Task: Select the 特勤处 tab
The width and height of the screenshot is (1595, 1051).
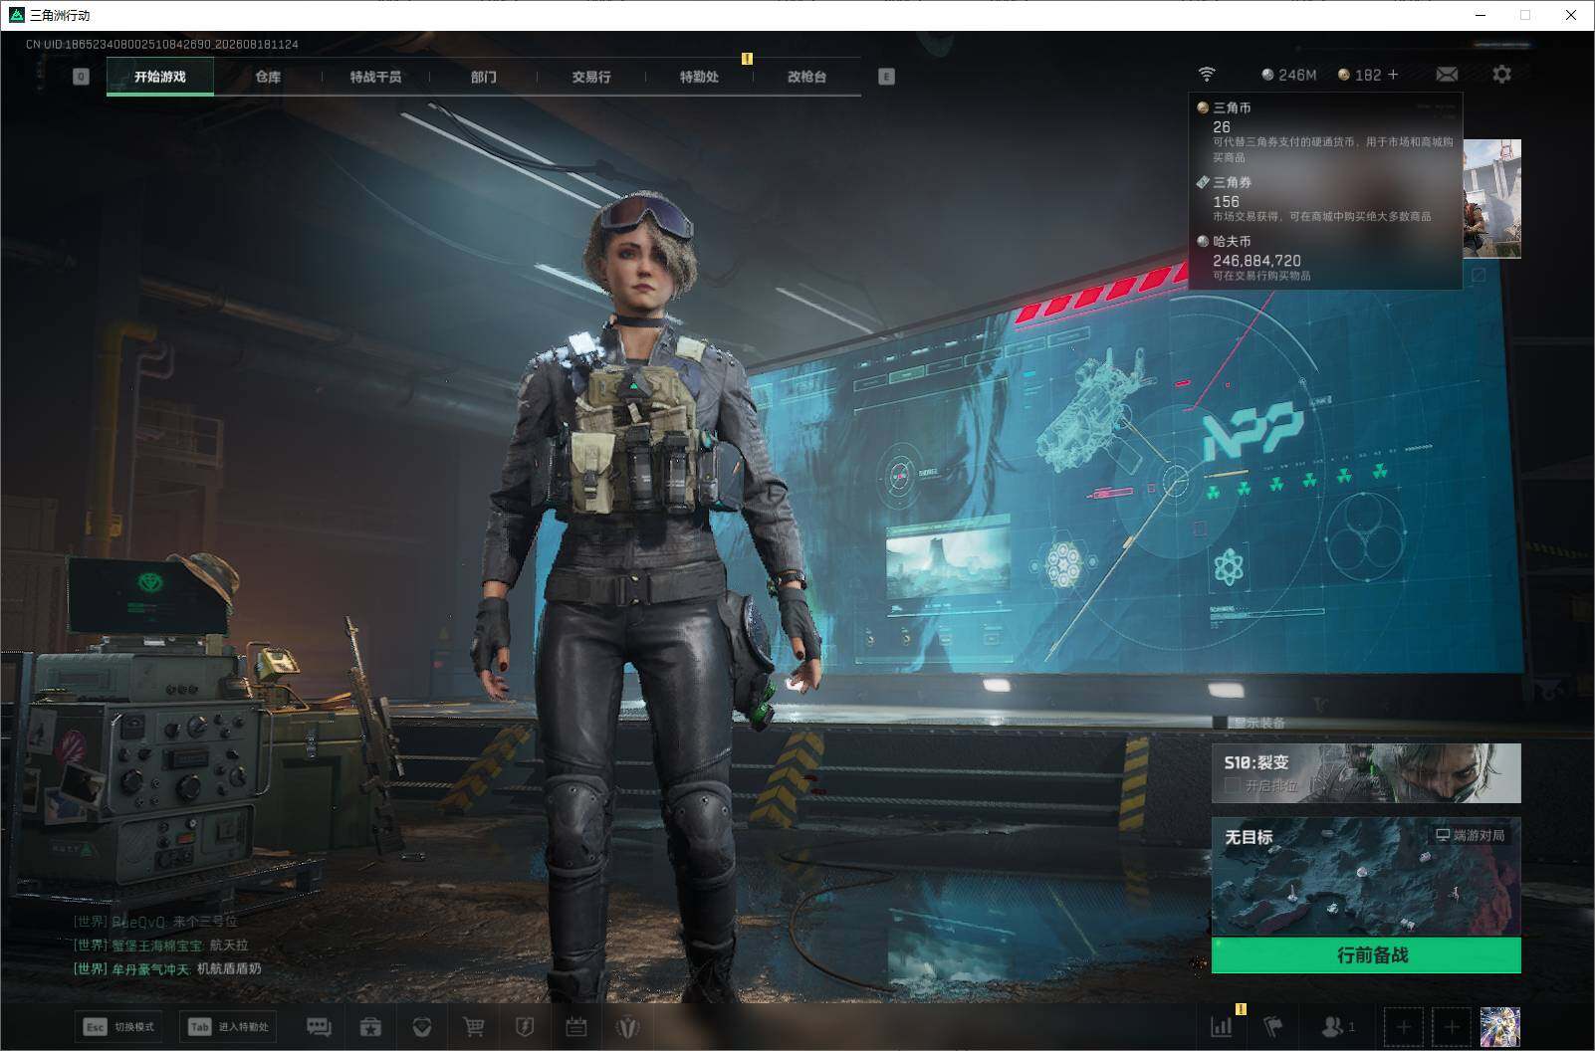Action: (699, 77)
